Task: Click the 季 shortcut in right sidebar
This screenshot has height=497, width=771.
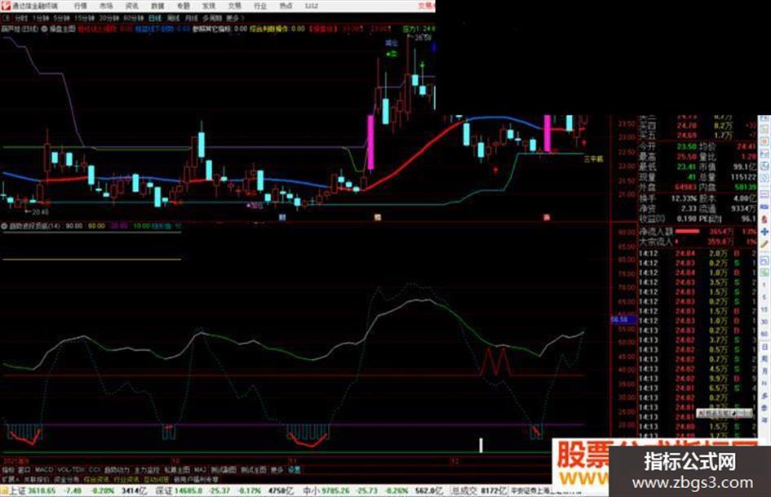Action: (x=764, y=408)
